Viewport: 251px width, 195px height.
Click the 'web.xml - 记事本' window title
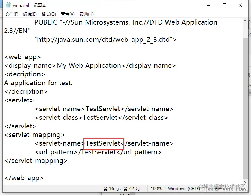click(x=29, y=6)
